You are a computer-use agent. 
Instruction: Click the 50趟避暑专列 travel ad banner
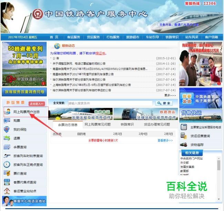[24, 64]
